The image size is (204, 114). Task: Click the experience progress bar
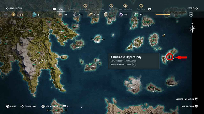tap(163, 14)
